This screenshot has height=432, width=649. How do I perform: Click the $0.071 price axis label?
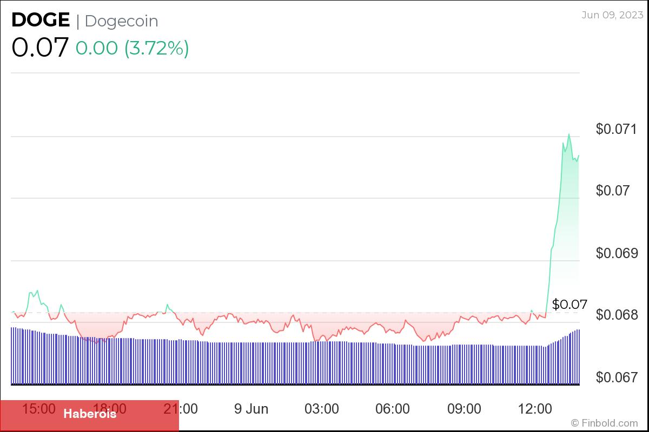point(618,129)
